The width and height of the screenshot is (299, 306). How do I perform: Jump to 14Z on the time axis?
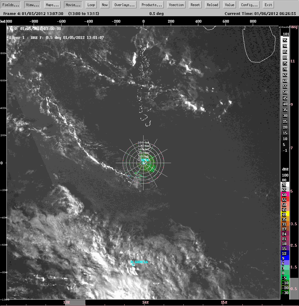pos(145,302)
